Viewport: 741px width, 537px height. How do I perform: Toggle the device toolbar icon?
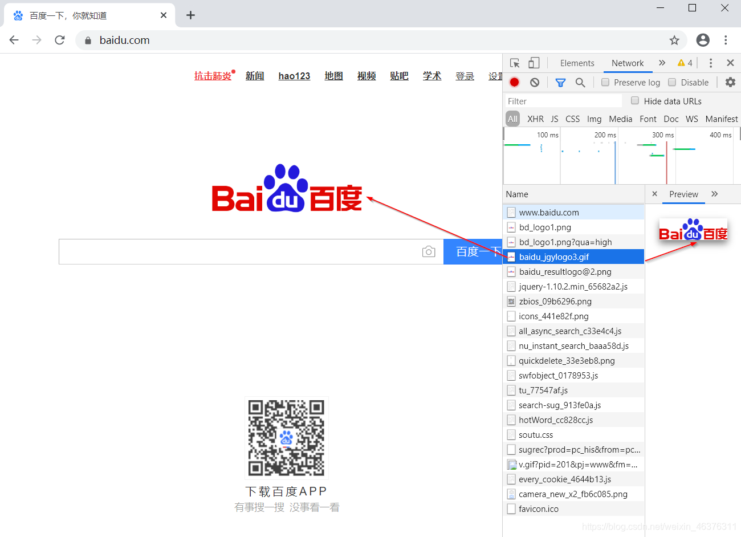click(534, 63)
